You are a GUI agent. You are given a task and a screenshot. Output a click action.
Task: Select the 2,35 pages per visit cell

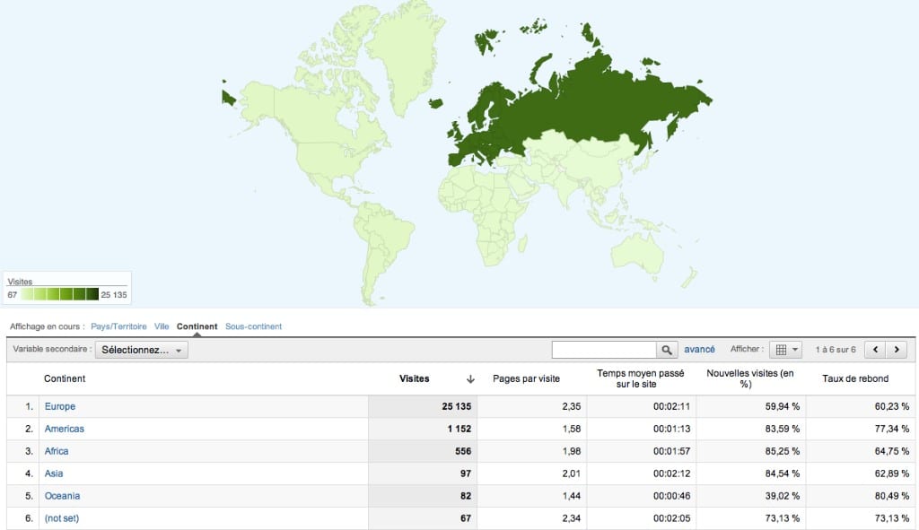531,406
